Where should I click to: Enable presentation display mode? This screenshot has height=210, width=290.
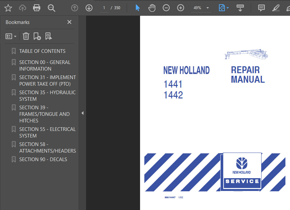(x=240, y=8)
